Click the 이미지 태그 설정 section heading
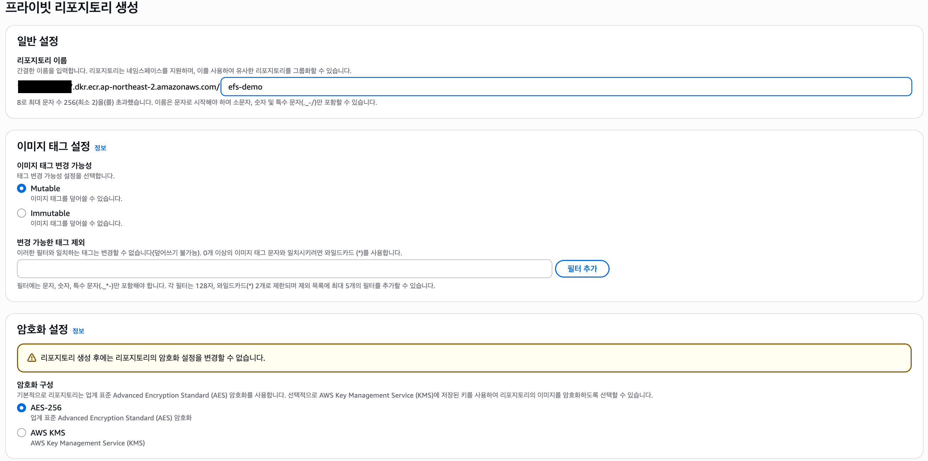928x461 pixels. (53, 146)
